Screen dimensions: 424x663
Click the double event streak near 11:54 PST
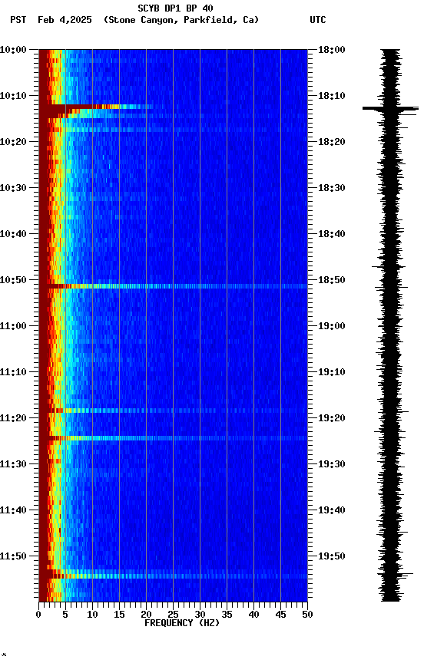click(173, 574)
